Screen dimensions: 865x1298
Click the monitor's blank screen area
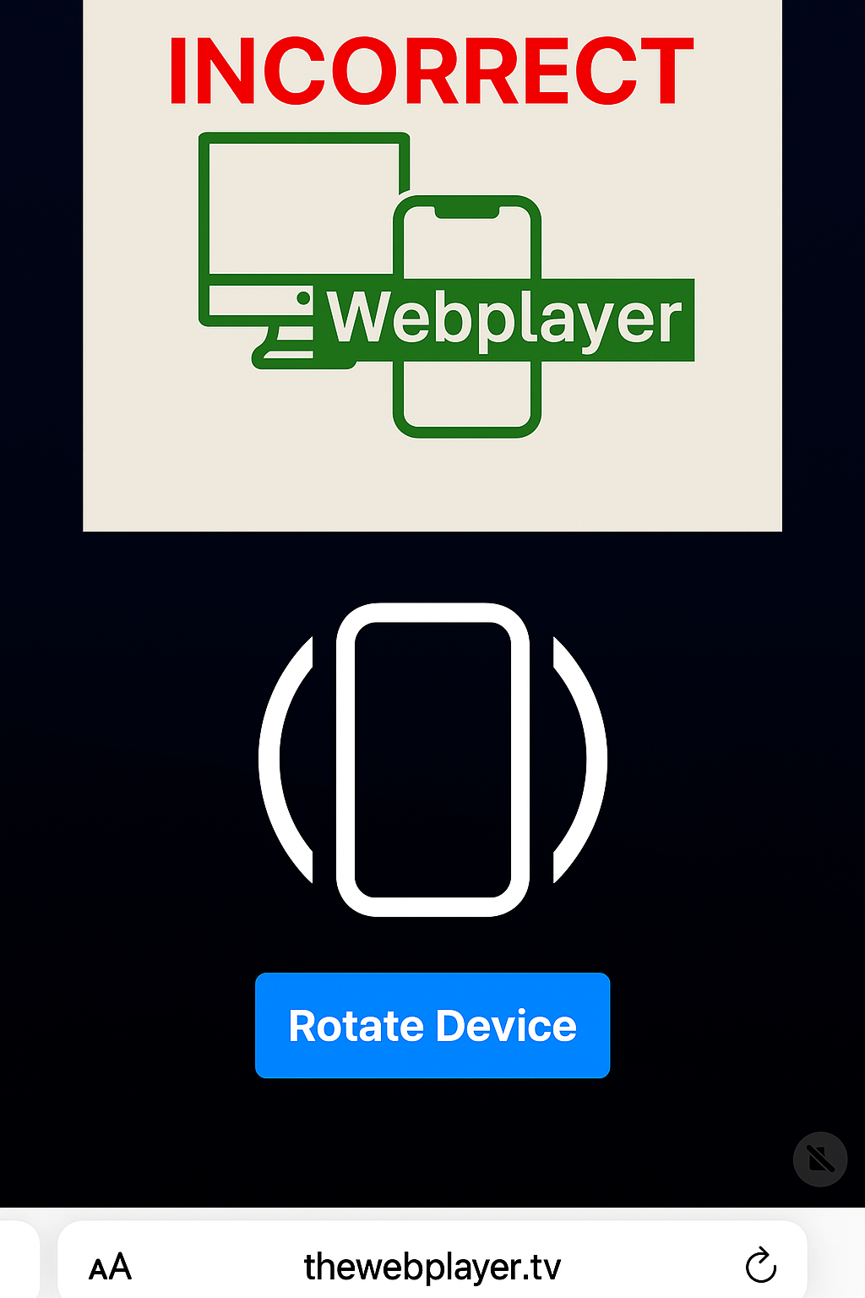pos(304,208)
